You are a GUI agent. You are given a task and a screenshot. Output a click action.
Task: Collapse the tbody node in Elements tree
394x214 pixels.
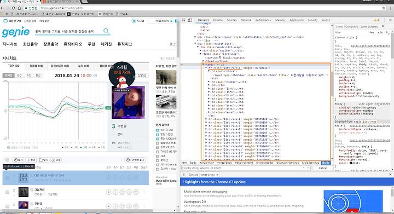pos(203,65)
